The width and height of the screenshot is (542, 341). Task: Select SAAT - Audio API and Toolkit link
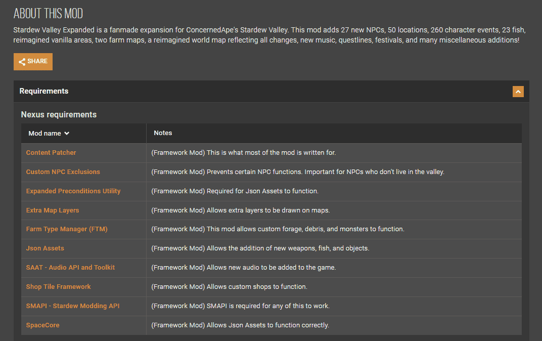click(x=70, y=268)
